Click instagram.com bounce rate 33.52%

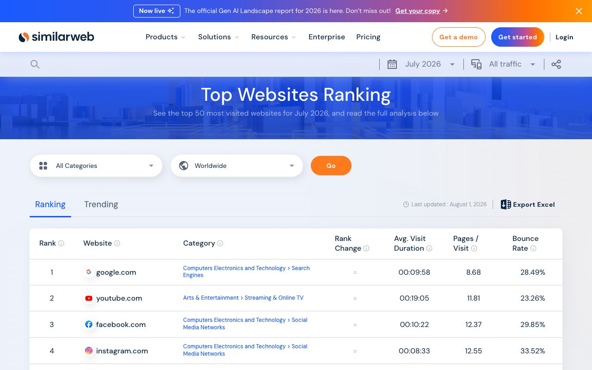point(533,351)
